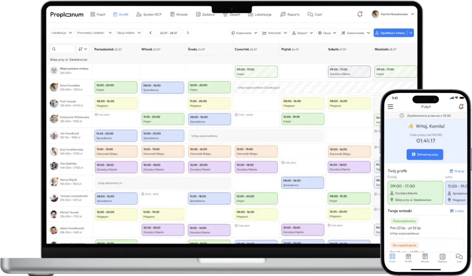
Task: Expand the Kamila Nowakowska account menu
Action: click(x=412, y=14)
